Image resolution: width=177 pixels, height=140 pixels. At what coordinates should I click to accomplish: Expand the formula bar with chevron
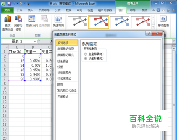coord(174,41)
